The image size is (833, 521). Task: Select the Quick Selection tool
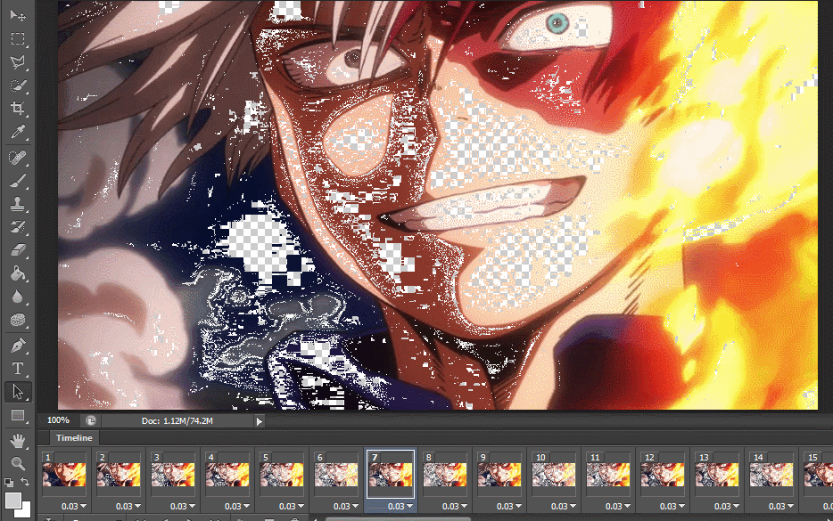coord(18,85)
